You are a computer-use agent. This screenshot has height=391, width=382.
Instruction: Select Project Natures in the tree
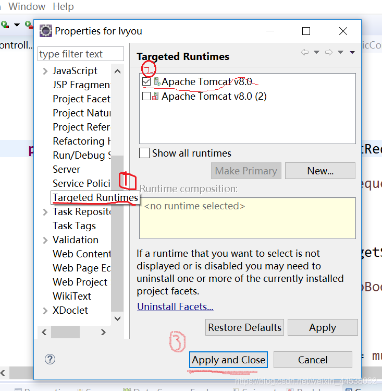[82, 113]
